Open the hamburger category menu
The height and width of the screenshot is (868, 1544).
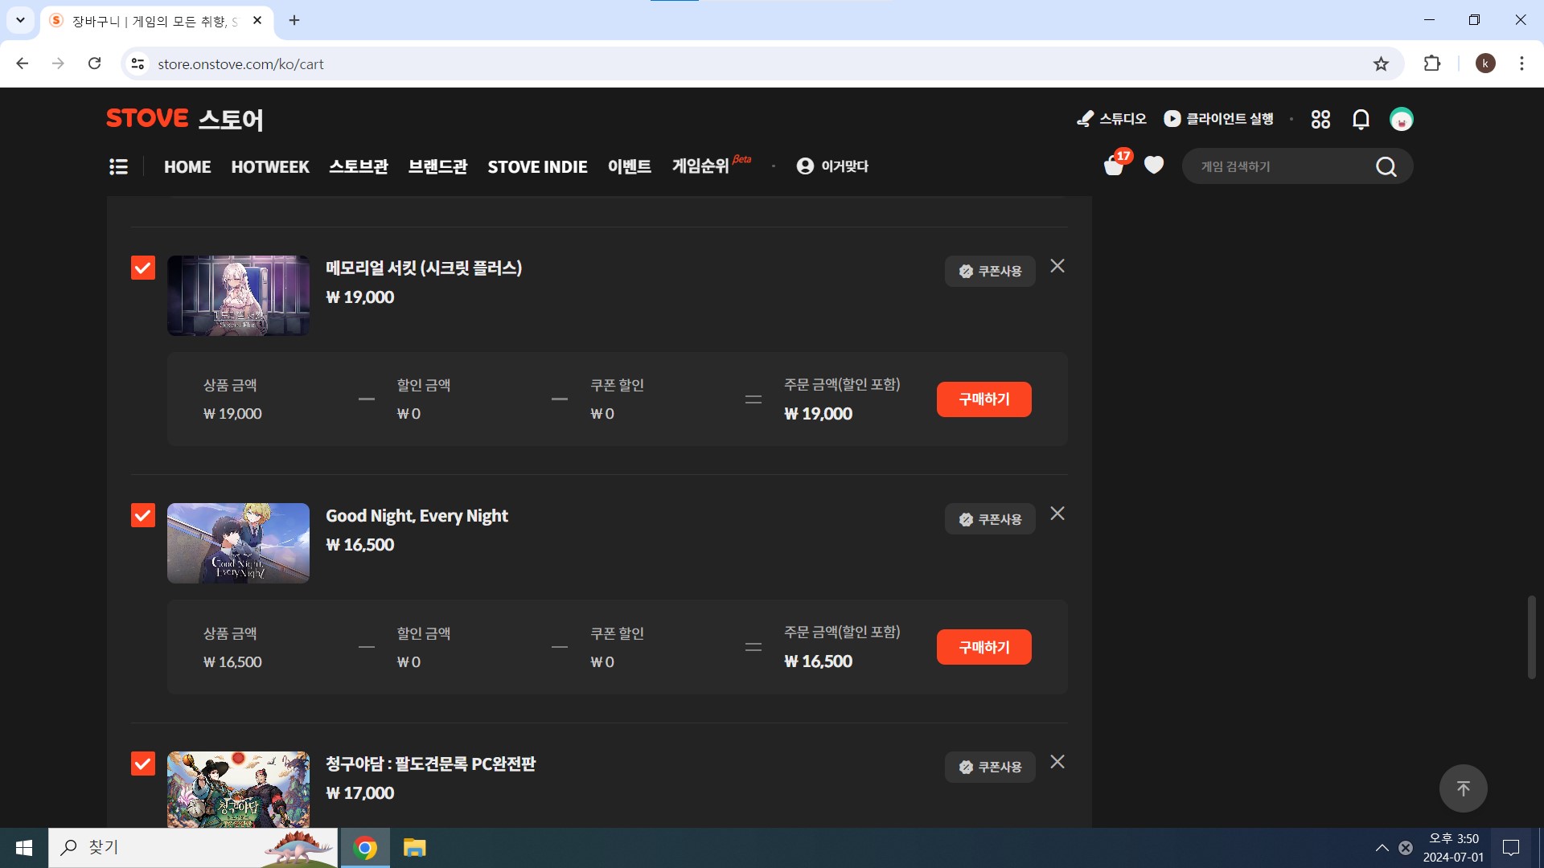(x=118, y=166)
